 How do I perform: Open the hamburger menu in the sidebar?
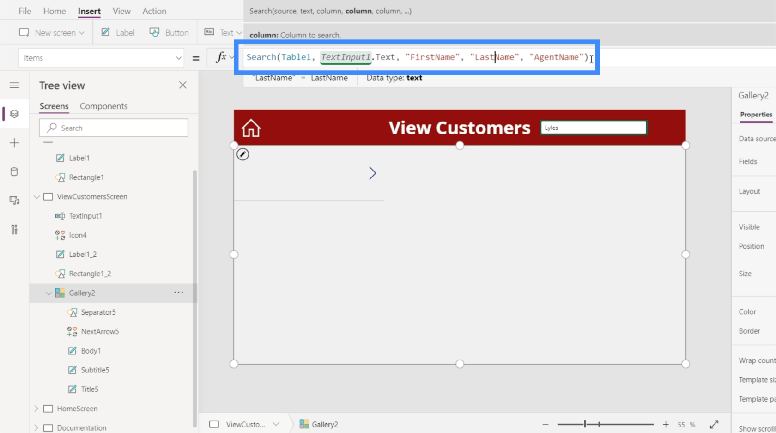point(14,85)
